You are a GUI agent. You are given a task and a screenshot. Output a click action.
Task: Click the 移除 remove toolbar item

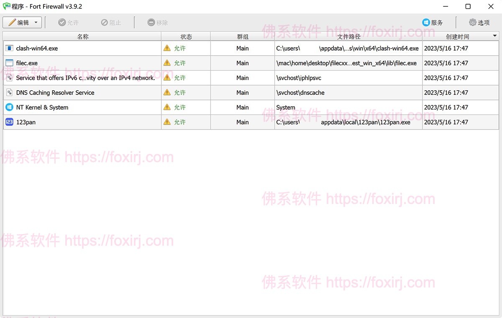pyautogui.click(x=157, y=22)
